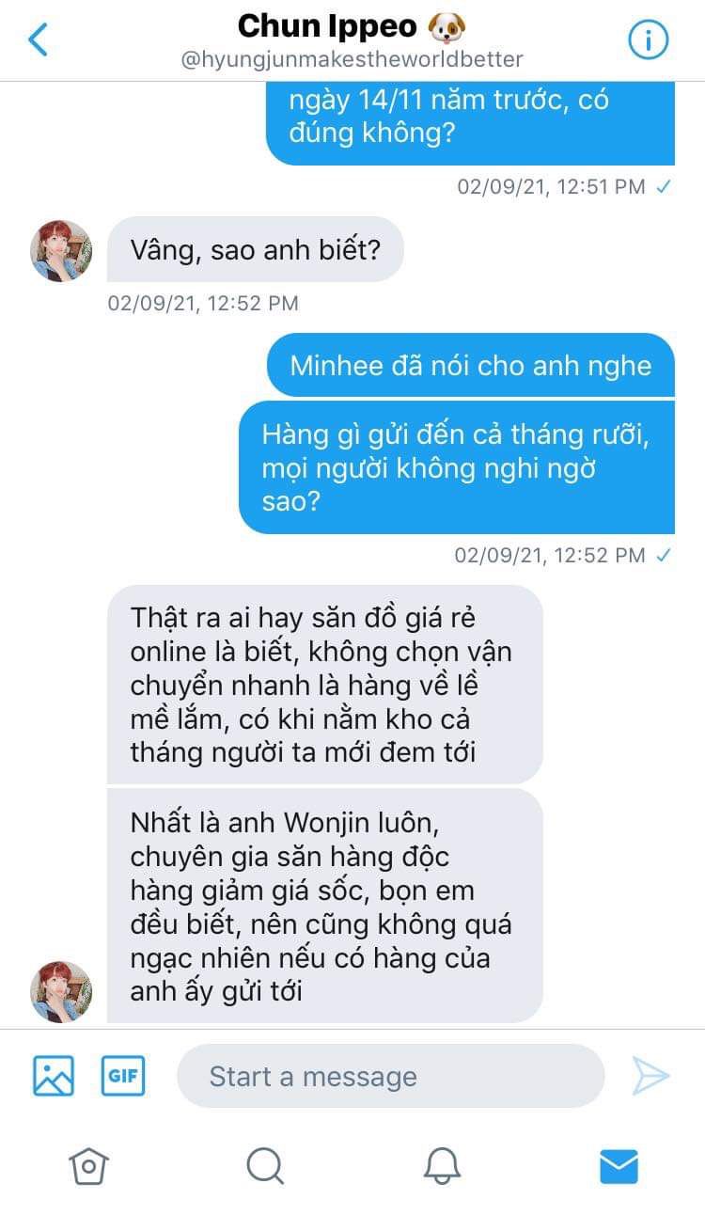Tap the 'Vâng, sao anh biết?' message
The width and height of the screenshot is (705, 1215).
tap(256, 250)
